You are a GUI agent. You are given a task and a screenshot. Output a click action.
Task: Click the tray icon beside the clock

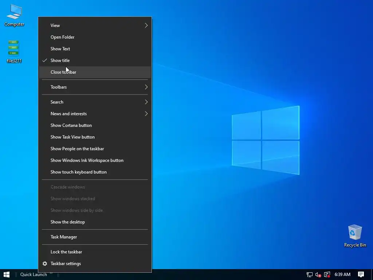(x=327, y=275)
